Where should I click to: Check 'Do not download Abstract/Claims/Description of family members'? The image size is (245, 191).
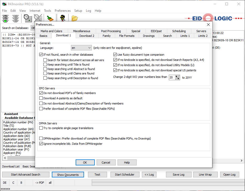click(x=41, y=103)
